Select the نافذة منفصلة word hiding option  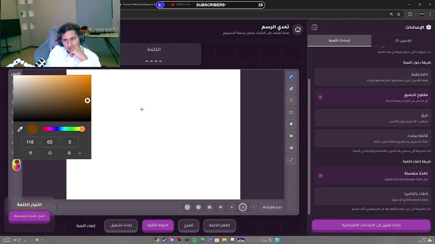click(x=373, y=176)
